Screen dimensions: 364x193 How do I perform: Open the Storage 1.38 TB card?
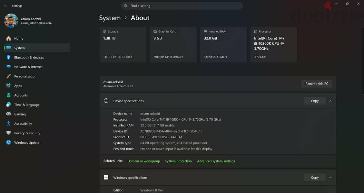(x=123, y=44)
